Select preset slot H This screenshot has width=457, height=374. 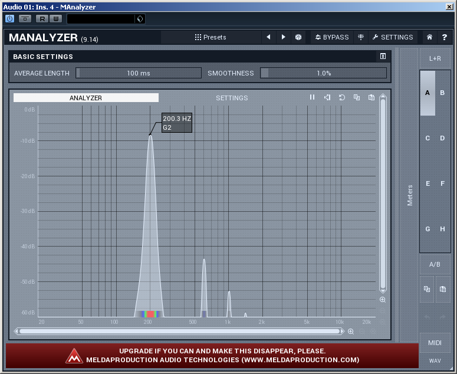pos(442,229)
